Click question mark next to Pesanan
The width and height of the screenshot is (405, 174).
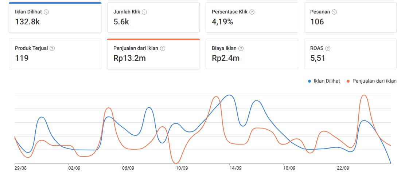(334, 12)
